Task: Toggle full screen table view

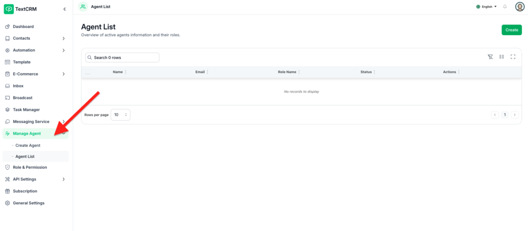Action: point(513,57)
